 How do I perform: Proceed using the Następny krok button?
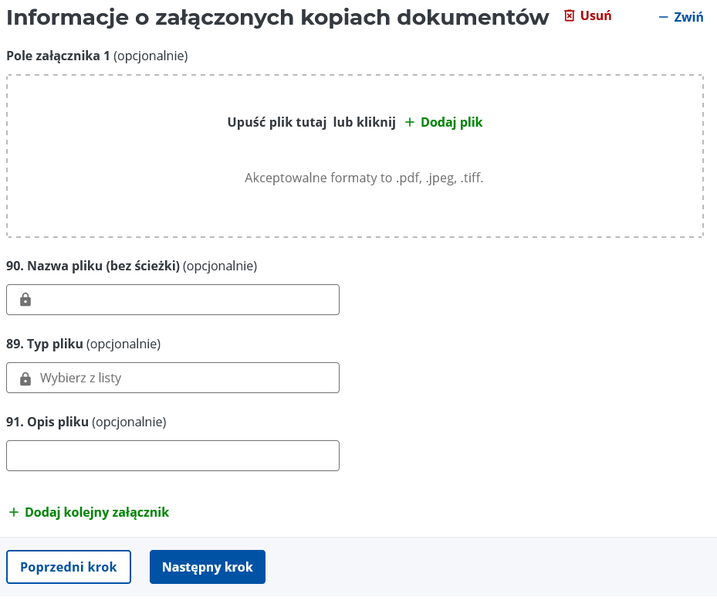[208, 567]
